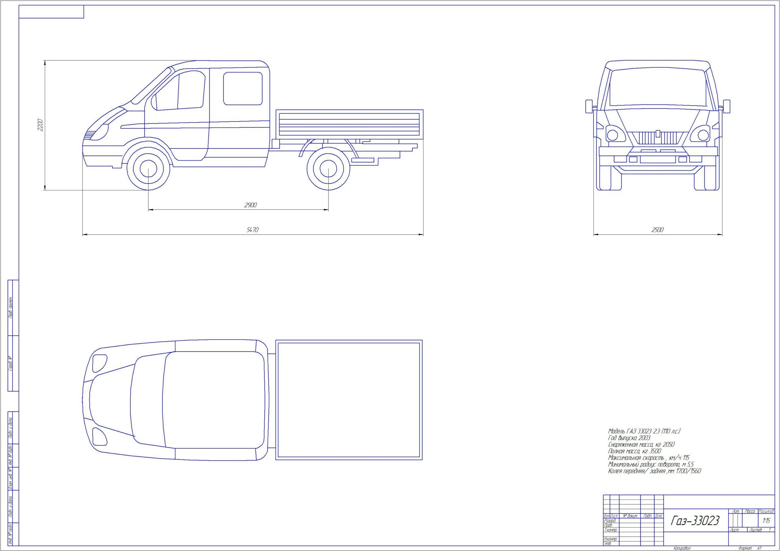Click the rear wheel hub in side view
780x551 pixels.
pyautogui.click(x=328, y=168)
